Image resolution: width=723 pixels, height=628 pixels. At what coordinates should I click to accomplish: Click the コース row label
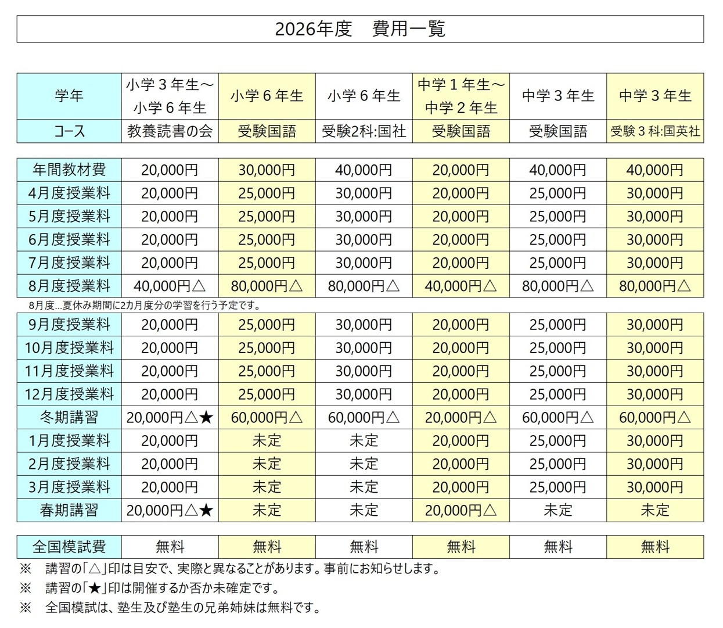[69, 131]
